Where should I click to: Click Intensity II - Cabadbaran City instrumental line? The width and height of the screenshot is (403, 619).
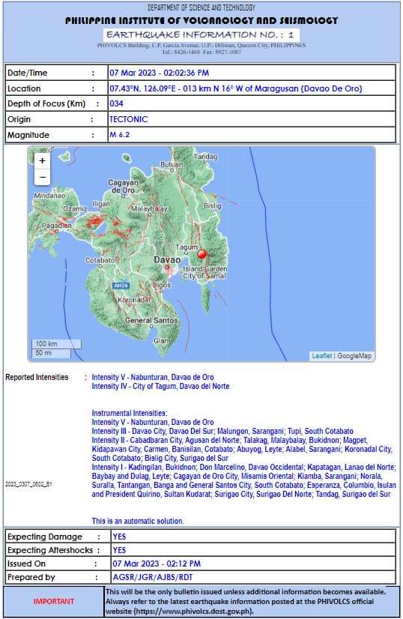(x=242, y=449)
